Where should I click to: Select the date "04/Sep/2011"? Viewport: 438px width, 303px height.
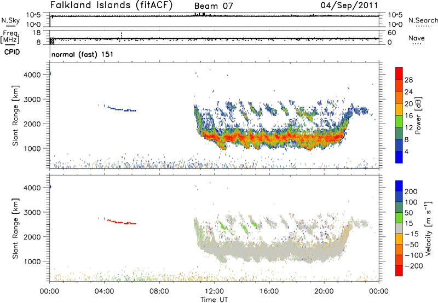pyautogui.click(x=349, y=5)
